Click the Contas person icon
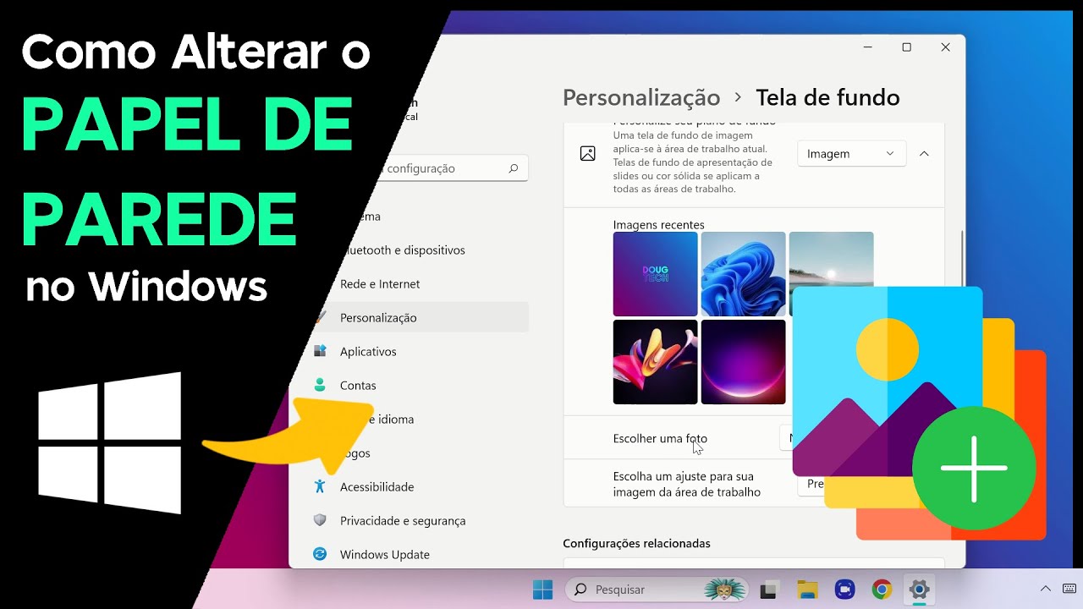This screenshot has height=609, width=1083. click(320, 385)
